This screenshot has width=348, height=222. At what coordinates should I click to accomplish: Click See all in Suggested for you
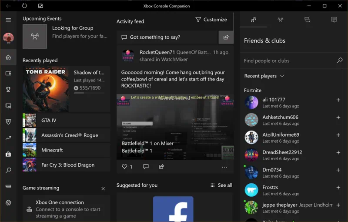[221, 185]
